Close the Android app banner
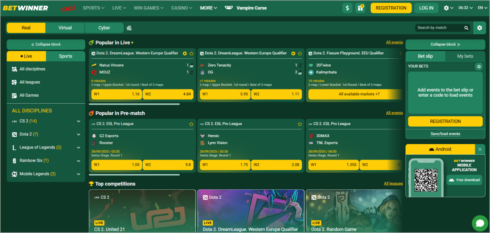The image size is (490, 233). tap(480, 149)
